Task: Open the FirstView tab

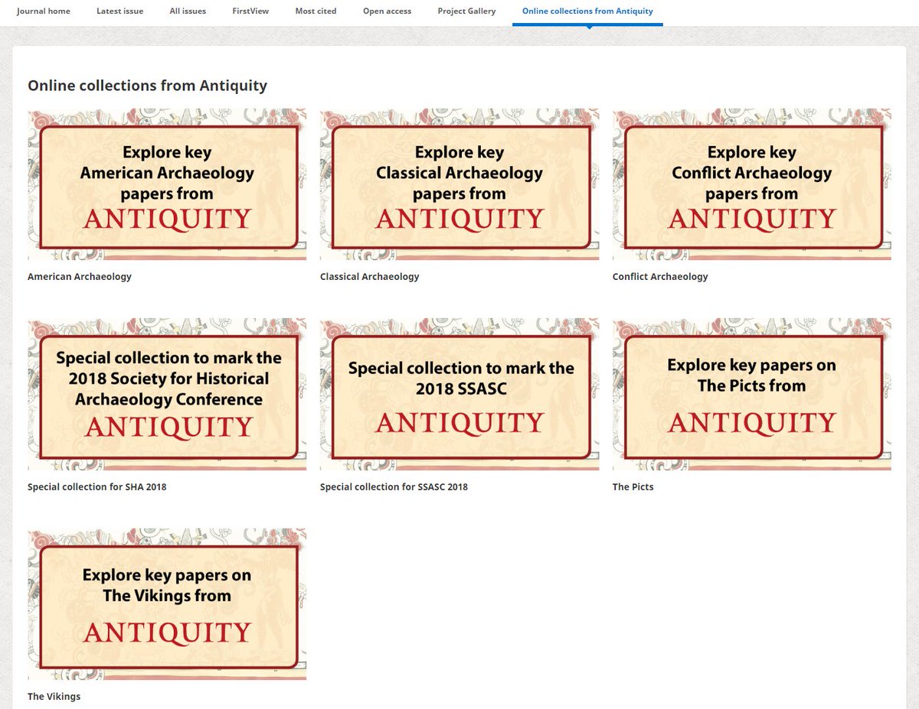Action: 250,11
